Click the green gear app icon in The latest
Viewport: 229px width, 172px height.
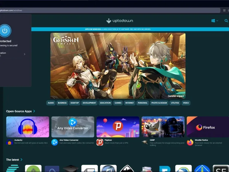click(33, 168)
